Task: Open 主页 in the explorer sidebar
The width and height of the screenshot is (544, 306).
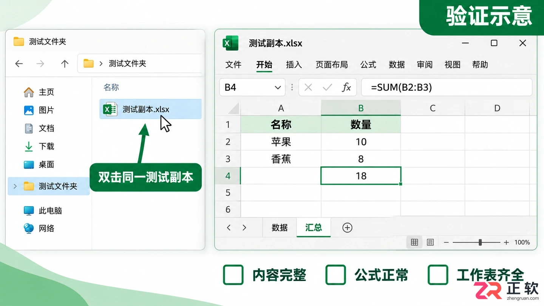Action: click(39, 92)
